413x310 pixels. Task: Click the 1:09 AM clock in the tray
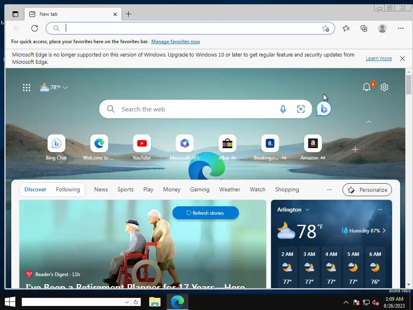pyautogui.click(x=394, y=299)
